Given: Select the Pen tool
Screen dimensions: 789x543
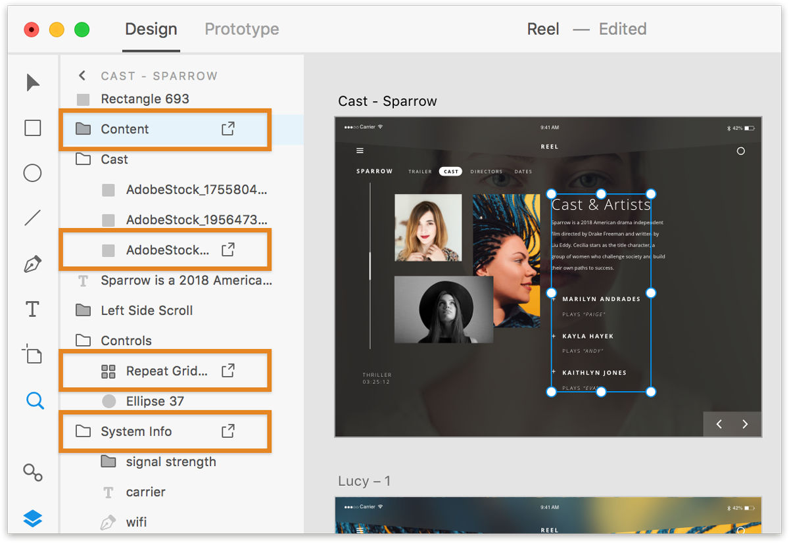Looking at the screenshot, I should coord(33,264).
